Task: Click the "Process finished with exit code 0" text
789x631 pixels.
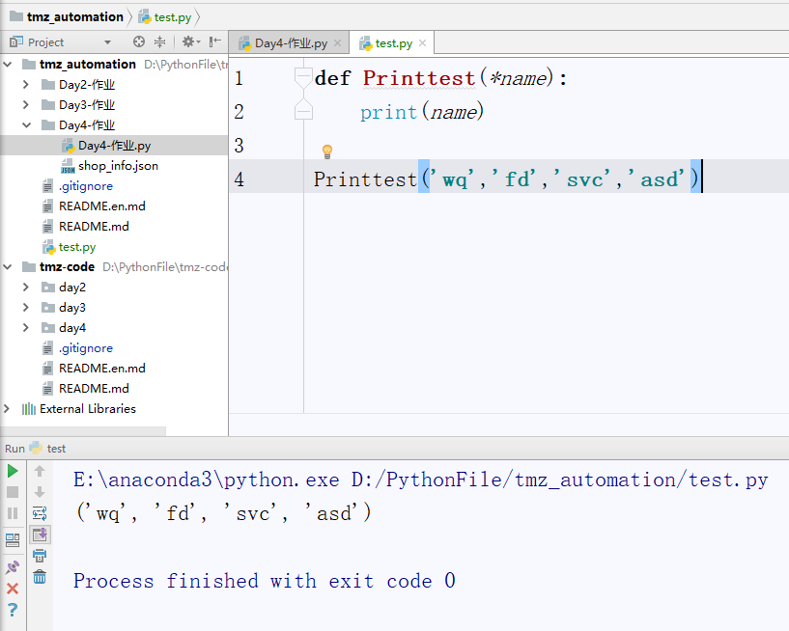Action: [x=265, y=581]
